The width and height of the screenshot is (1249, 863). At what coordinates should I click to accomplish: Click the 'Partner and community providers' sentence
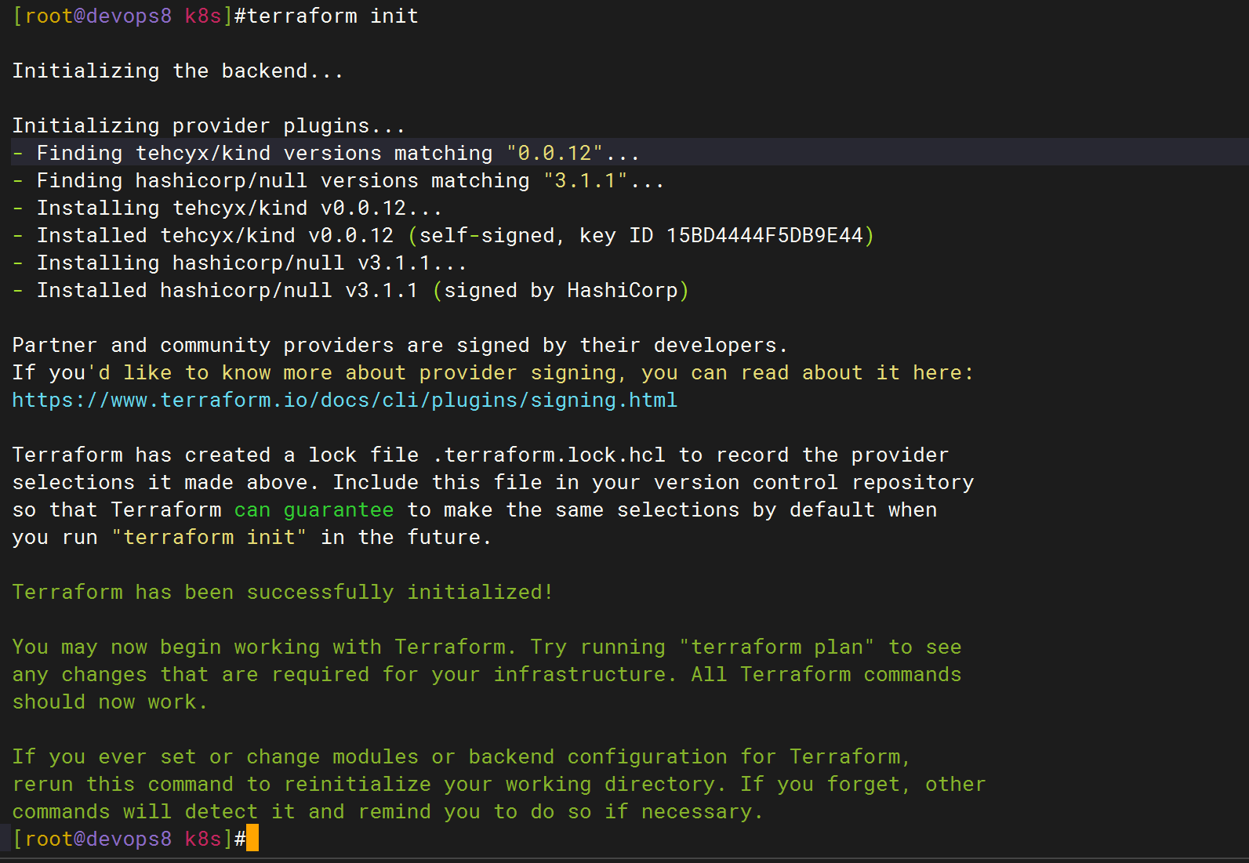pyautogui.click(x=400, y=346)
